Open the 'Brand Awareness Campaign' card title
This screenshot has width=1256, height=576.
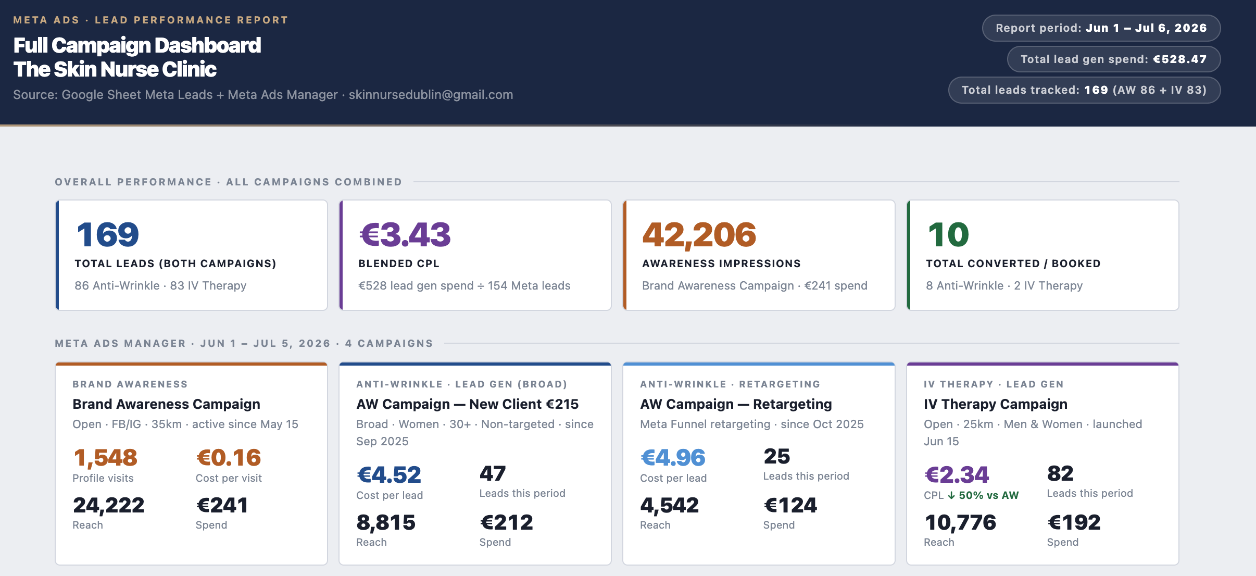(x=166, y=404)
